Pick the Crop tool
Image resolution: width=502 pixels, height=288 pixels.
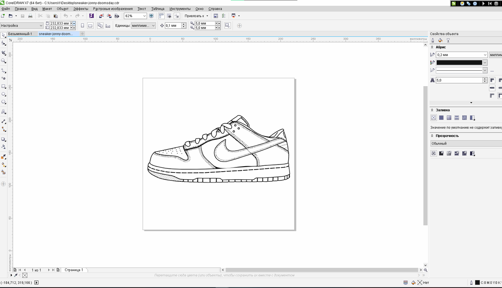pyautogui.click(x=4, y=53)
